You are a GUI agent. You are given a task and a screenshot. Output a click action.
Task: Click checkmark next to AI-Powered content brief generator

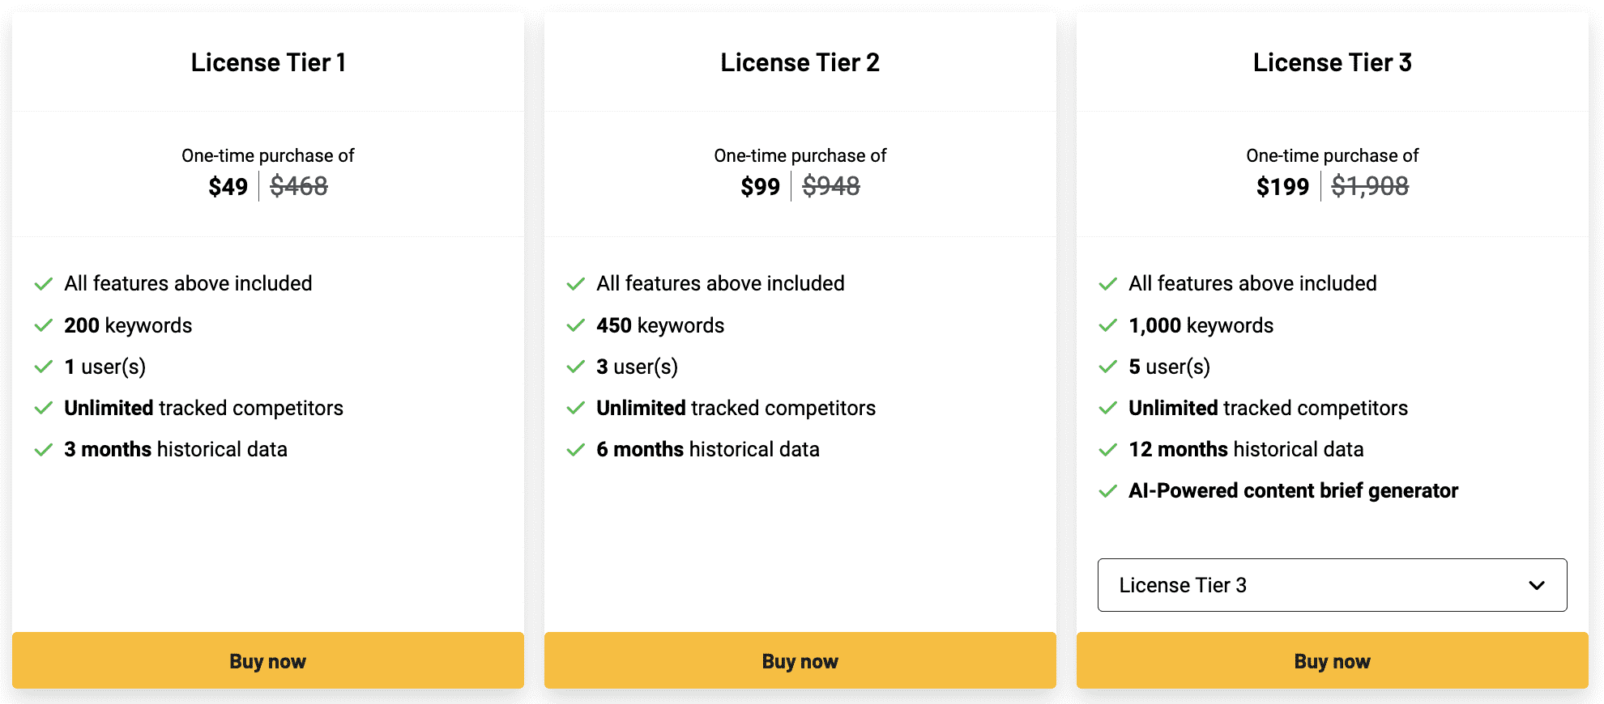tap(1108, 491)
